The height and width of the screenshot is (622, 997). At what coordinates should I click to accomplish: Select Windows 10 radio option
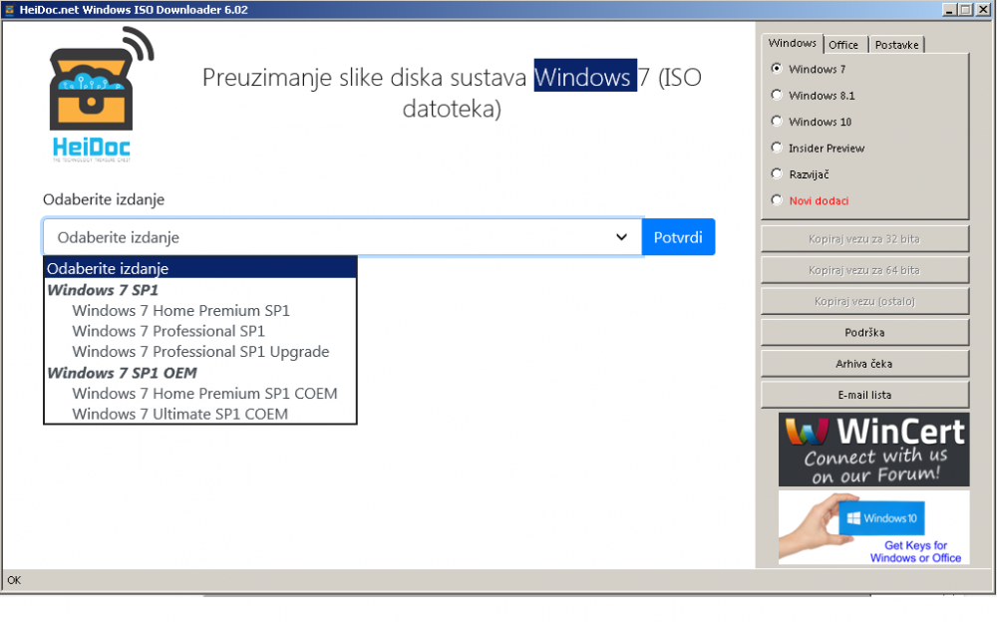pos(778,122)
